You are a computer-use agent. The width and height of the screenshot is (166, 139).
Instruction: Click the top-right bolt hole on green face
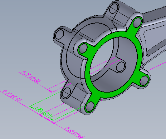click(137, 22)
